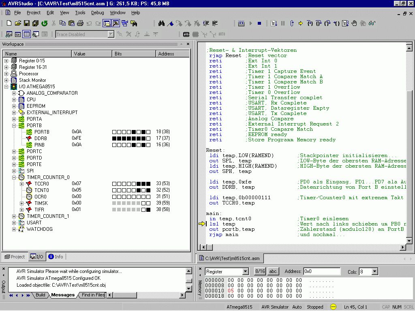Open Quickwatch with the glasses icon

372,23
